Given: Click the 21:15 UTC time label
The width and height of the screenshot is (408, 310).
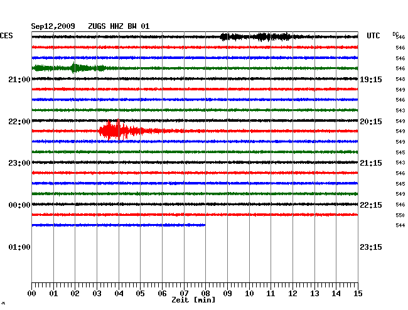Looking at the screenshot, I should (x=371, y=163).
